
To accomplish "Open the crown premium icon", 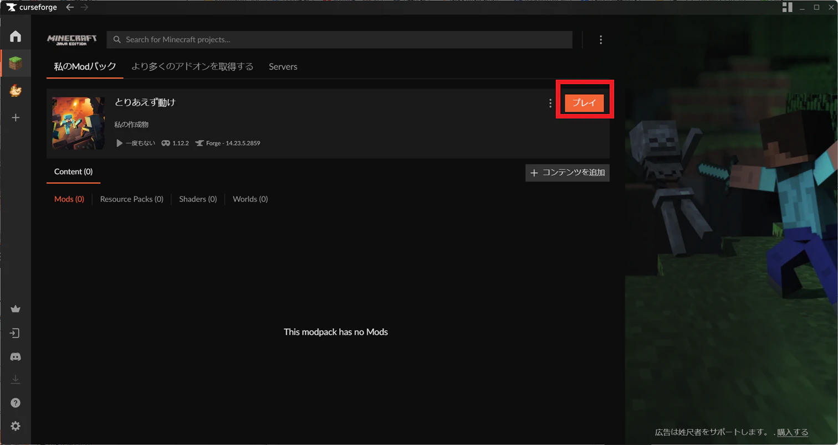I will [x=16, y=309].
